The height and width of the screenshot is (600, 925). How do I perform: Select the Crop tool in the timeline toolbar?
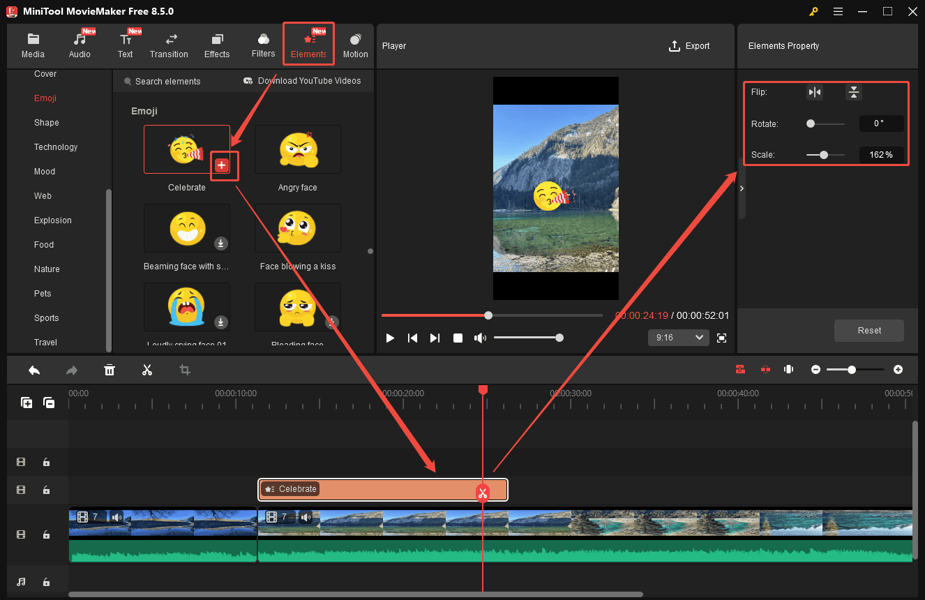(x=184, y=369)
